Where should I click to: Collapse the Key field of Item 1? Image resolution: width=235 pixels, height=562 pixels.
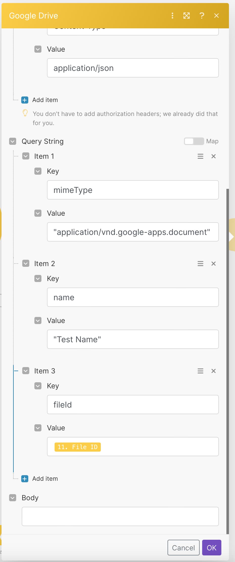(38, 171)
